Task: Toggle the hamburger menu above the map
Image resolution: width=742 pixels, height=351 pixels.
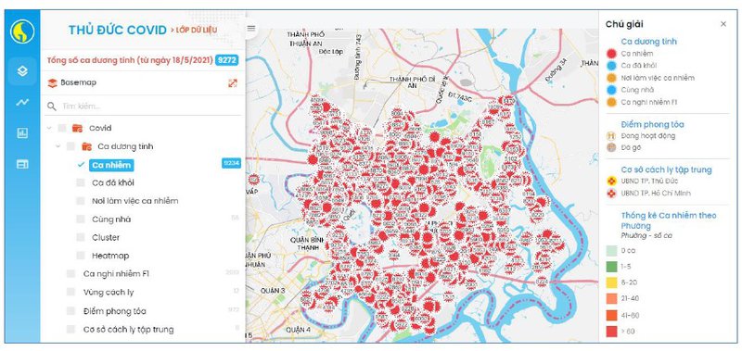Action: pyautogui.click(x=251, y=29)
